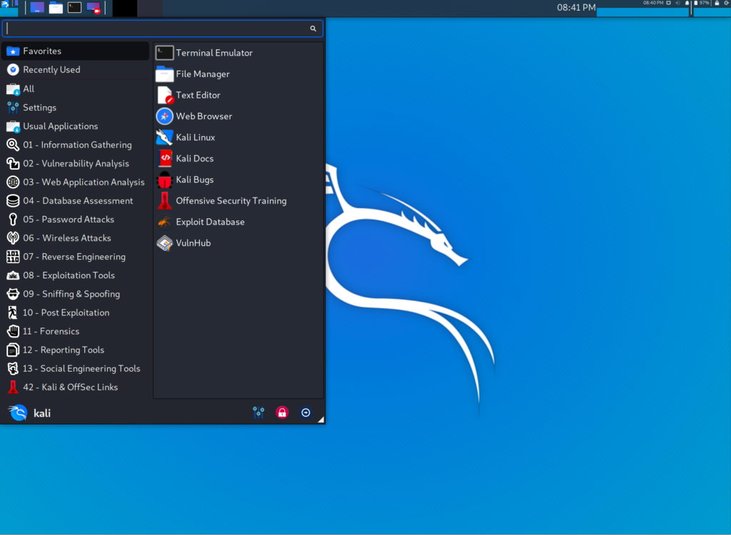Select 04 - Database Assessment category
Screen dimensions: 731x535
76,200
